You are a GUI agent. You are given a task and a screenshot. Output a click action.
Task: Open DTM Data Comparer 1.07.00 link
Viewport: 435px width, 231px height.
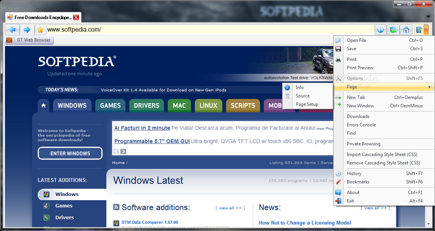(x=150, y=222)
